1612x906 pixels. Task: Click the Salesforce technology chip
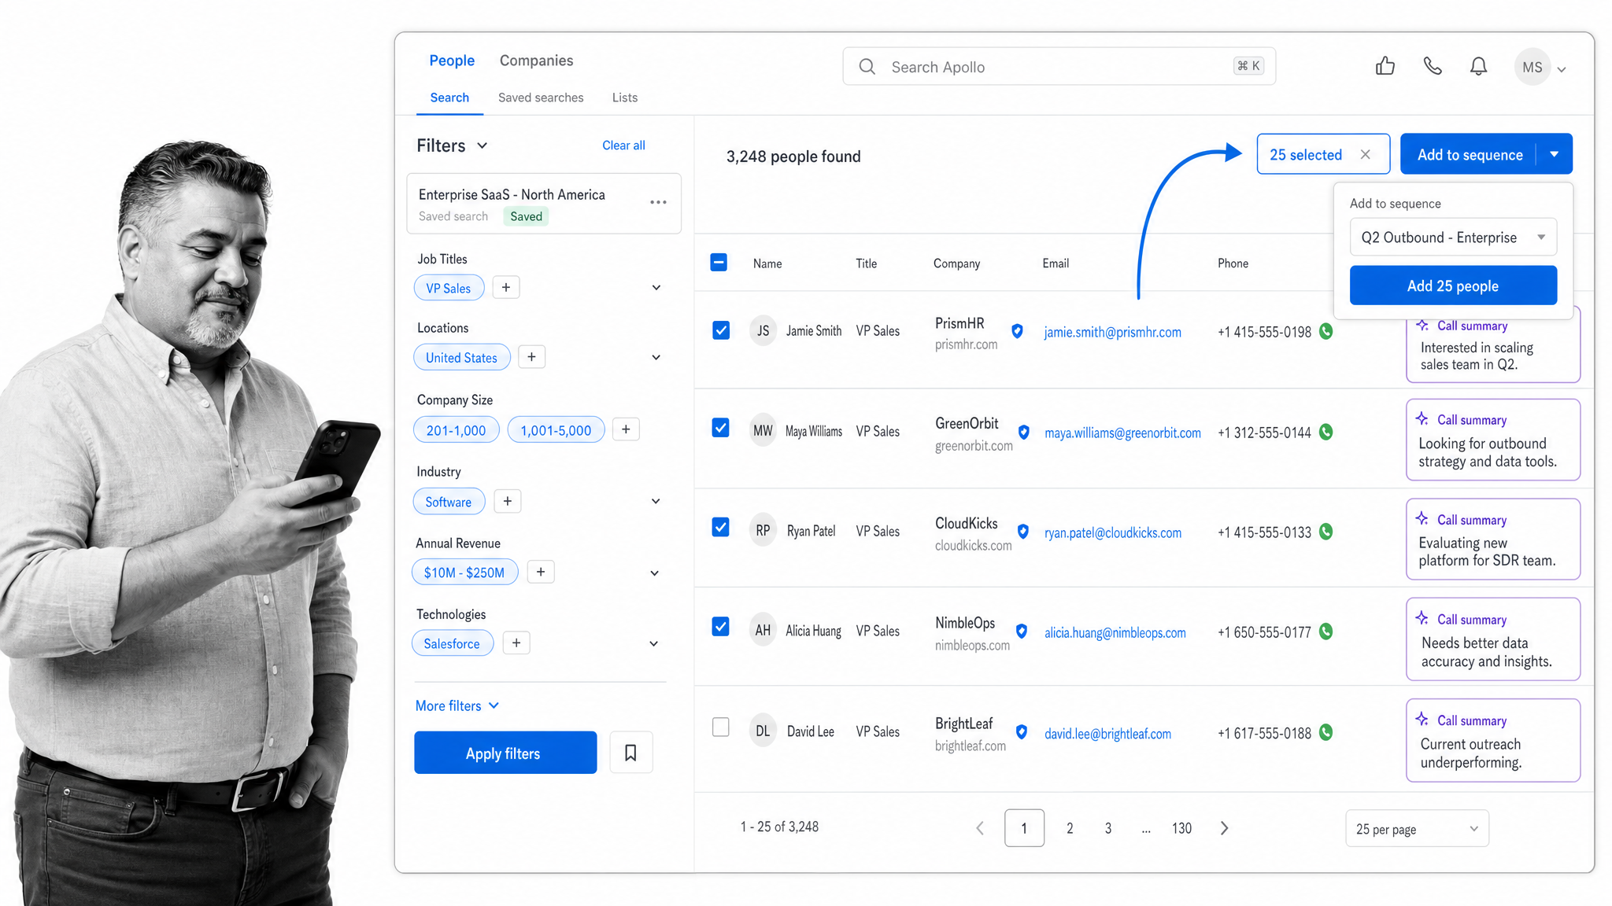click(453, 643)
